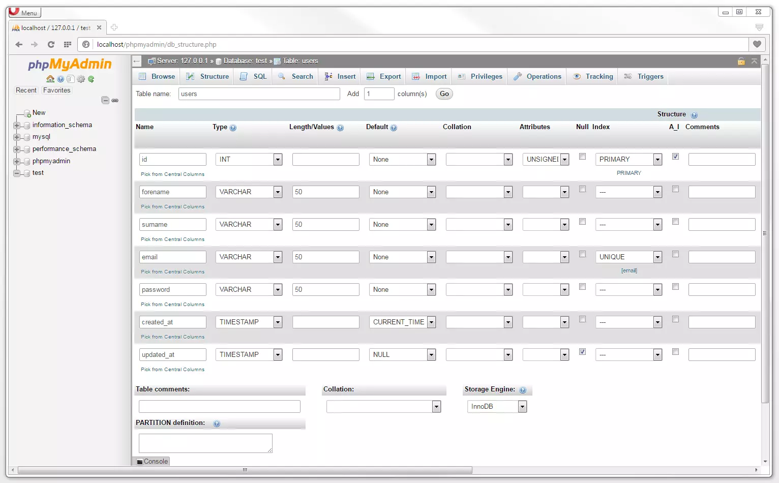Click inside the Table name input field
Image resolution: width=779 pixels, height=483 pixels.
tap(259, 94)
